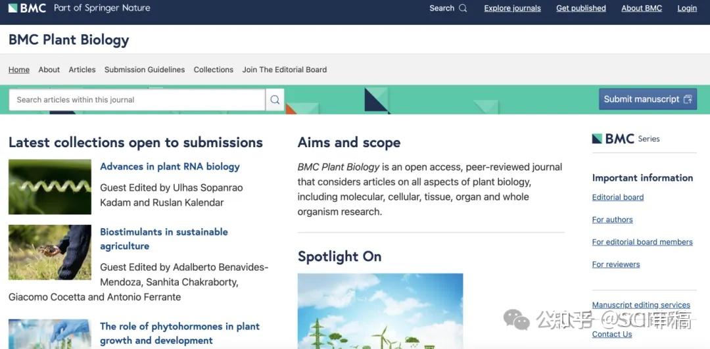The height and width of the screenshot is (349, 710).
Task: Click the Spotlight On green energy image
Action: coord(381,311)
